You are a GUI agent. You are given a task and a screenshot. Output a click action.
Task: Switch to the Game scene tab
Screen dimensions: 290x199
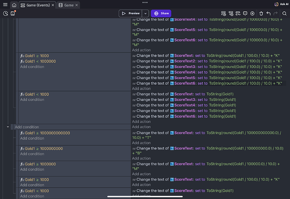68,5
